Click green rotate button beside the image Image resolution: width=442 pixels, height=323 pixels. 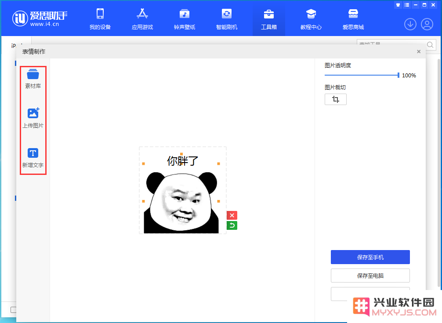point(232,225)
